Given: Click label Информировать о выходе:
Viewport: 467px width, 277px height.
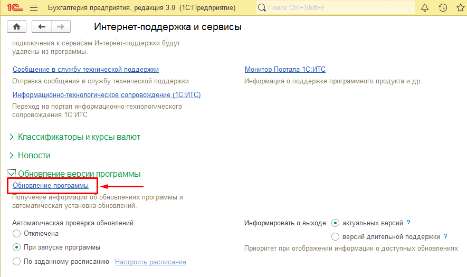Looking at the screenshot, I should [286, 223].
